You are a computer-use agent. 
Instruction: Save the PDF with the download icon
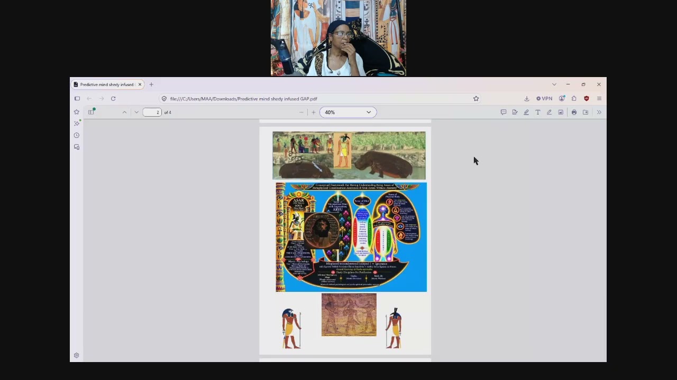click(x=585, y=112)
